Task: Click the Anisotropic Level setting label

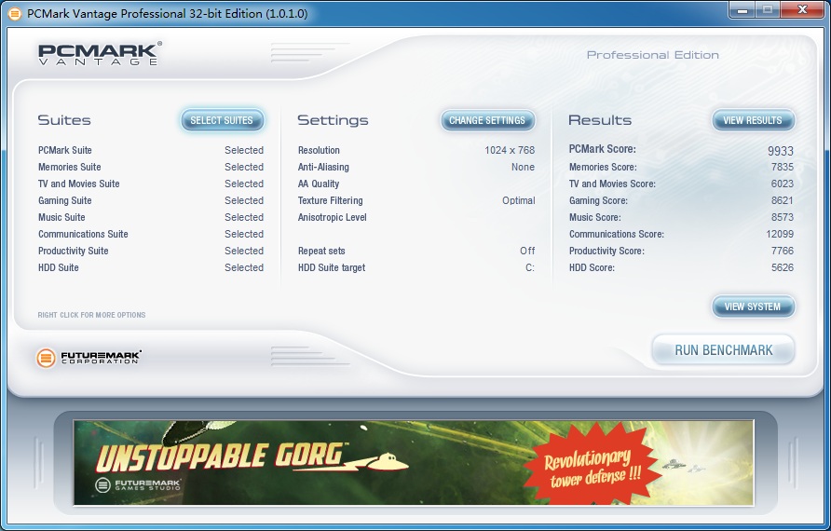Action: (x=333, y=217)
